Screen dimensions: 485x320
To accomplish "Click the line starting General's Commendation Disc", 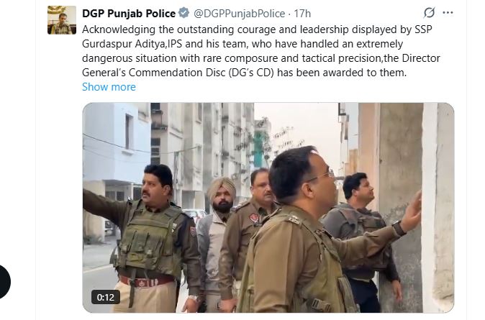I will click(x=245, y=73).
